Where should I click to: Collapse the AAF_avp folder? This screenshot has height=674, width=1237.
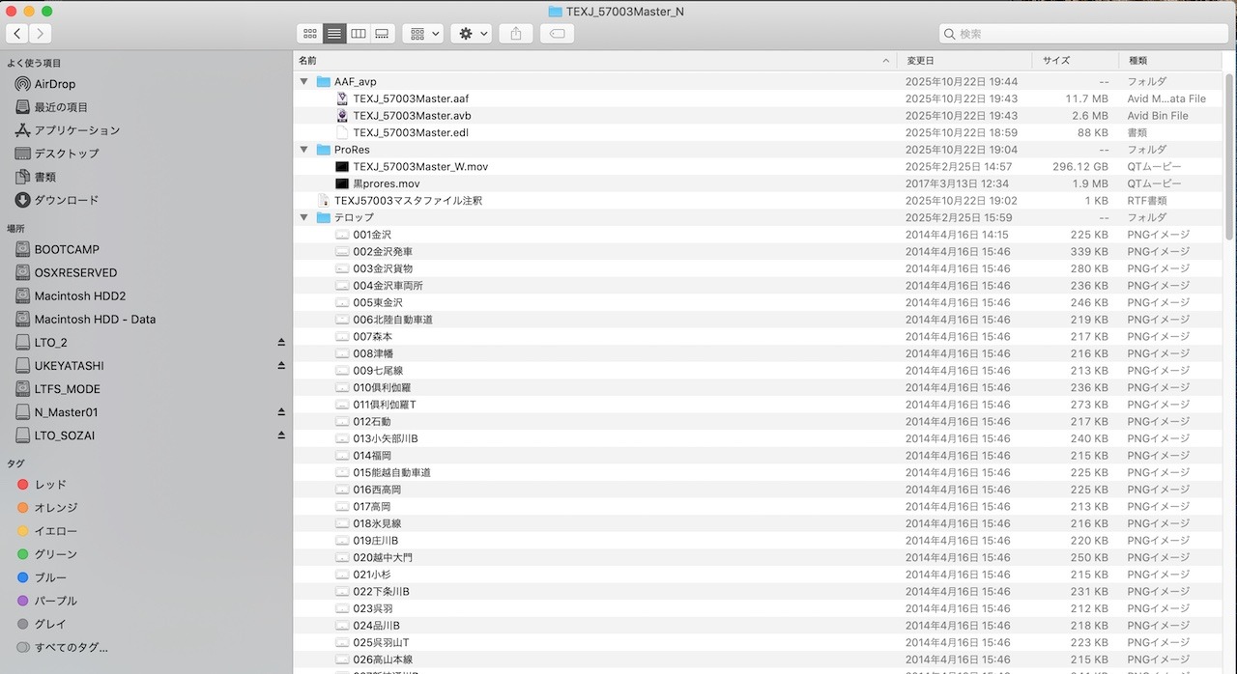pos(304,82)
